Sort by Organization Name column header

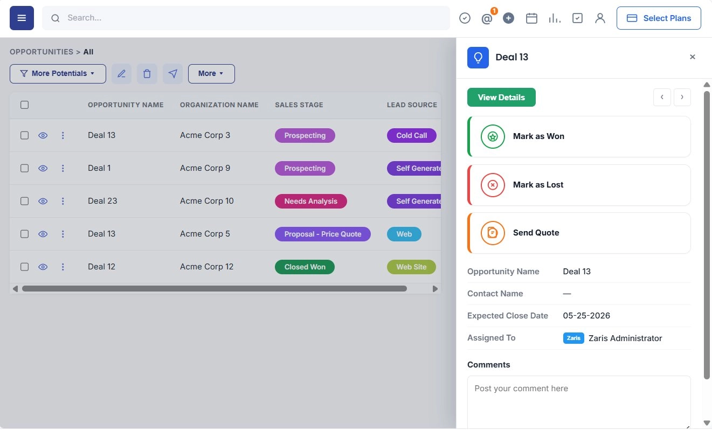(219, 105)
